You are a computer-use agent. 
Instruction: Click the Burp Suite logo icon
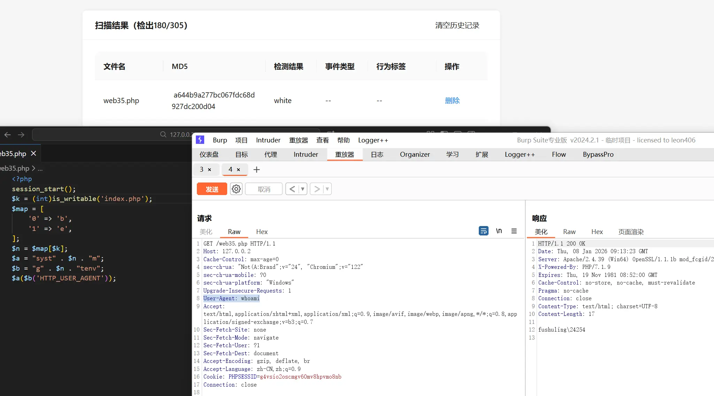coord(200,140)
